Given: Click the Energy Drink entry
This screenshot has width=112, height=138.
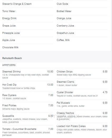Looking at the screenshot, I should click(x=9, y=18).
